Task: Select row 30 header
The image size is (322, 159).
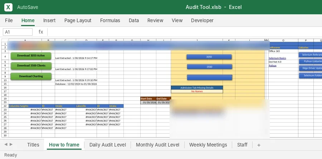Action: pos(5,135)
